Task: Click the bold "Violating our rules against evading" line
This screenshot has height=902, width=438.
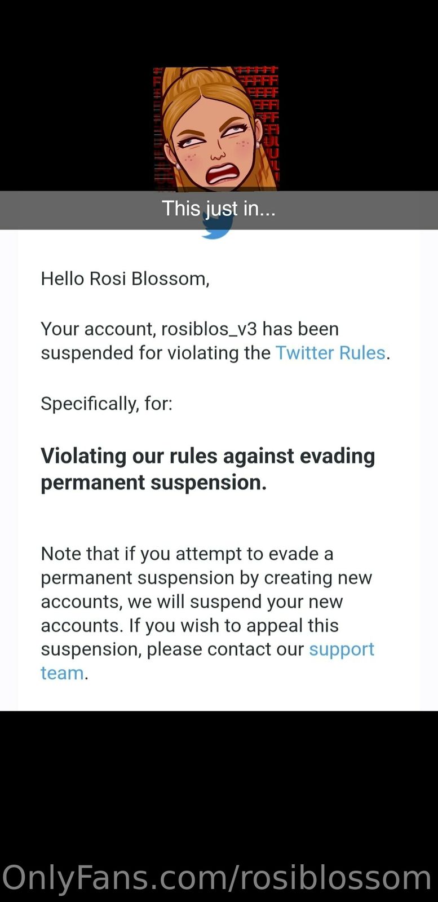Action: pyautogui.click(x=207, y=456)
